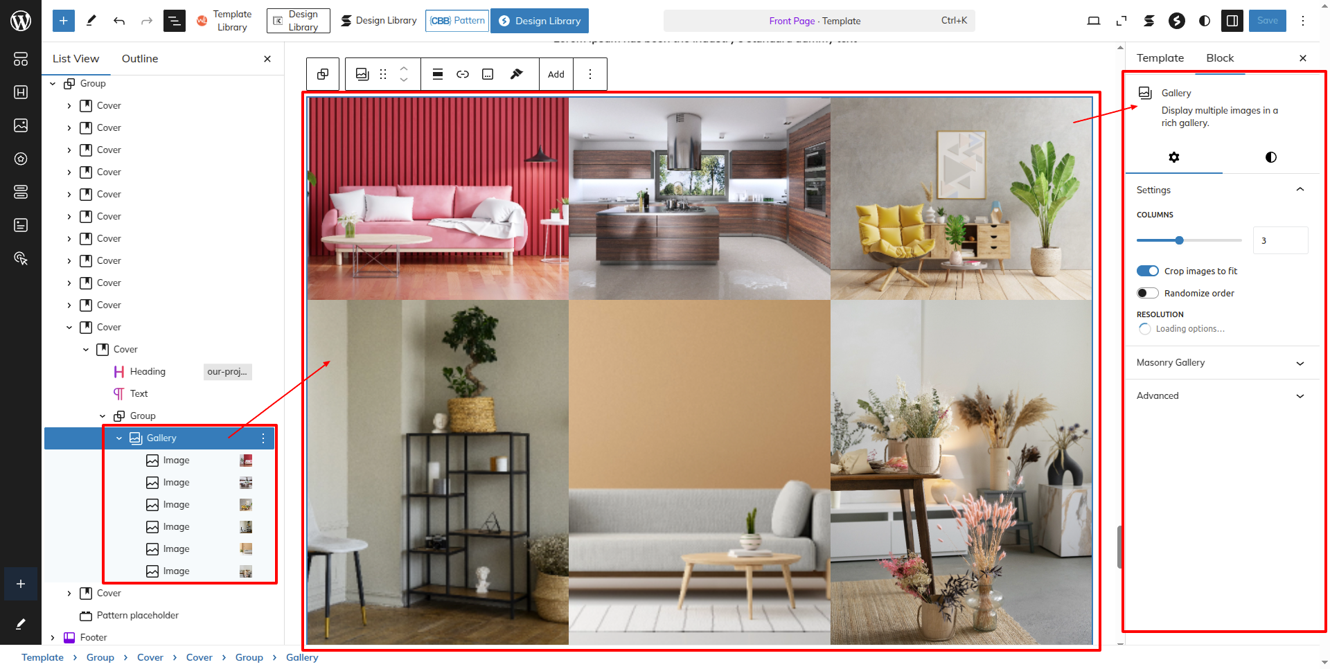Click the Add button in block toolbar
The width and height of the screenshot is (1330, 669).
pyautogui.click(x=556, y=74)
